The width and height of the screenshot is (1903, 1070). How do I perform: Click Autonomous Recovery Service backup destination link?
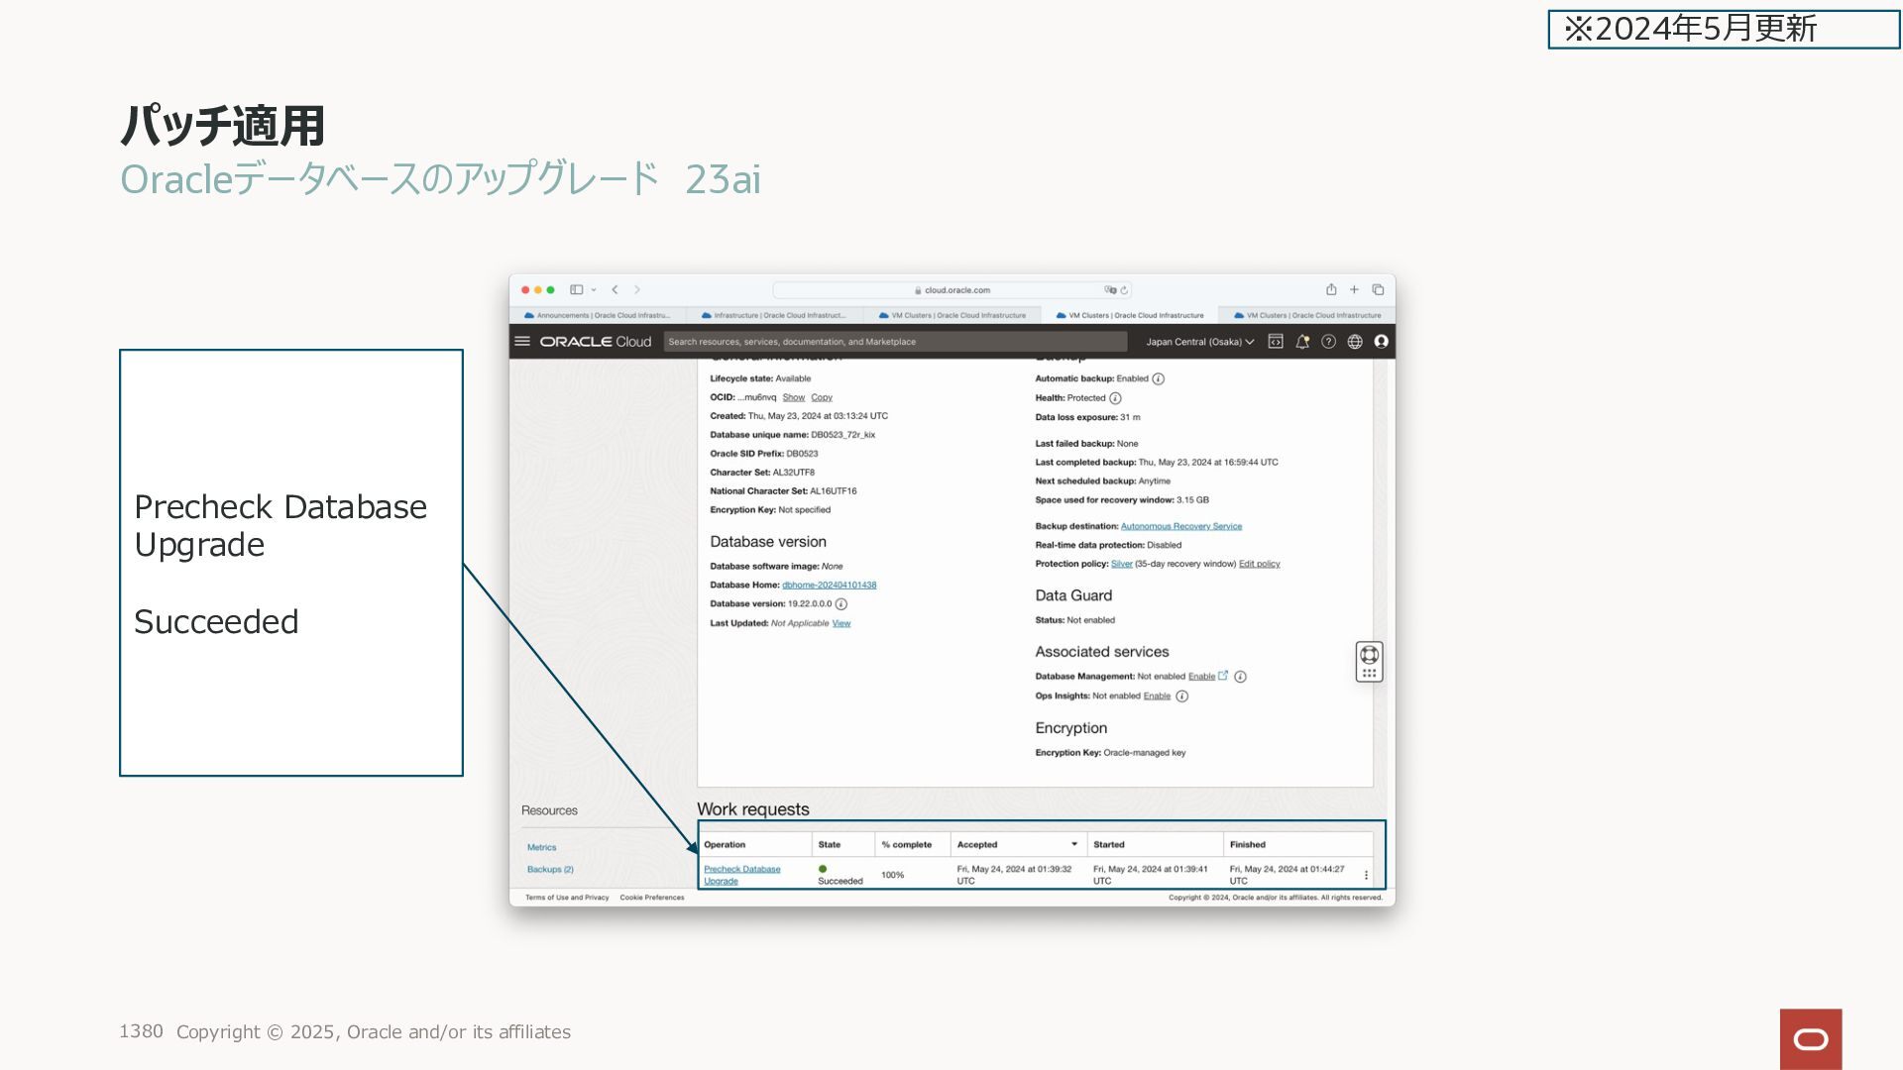[1180, 526]
